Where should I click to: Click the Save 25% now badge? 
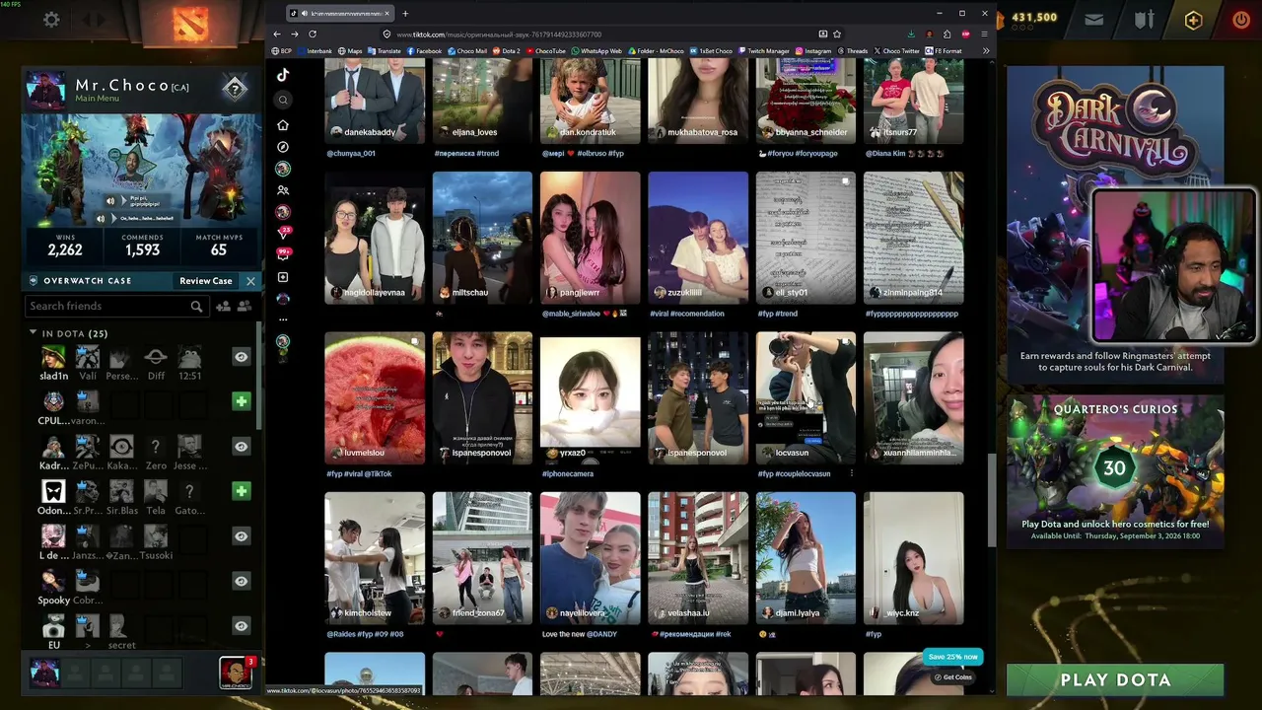pos(953,657)
